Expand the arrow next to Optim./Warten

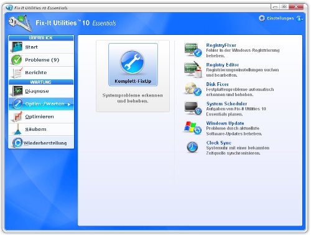69,104
